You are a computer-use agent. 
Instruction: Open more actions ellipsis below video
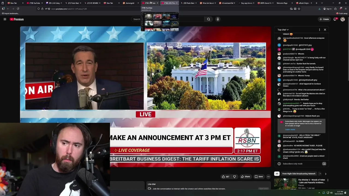point(268,177)
